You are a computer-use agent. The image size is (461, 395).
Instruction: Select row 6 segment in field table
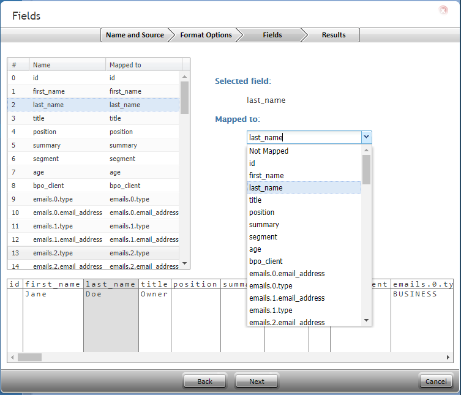click(x=93, y=159)
